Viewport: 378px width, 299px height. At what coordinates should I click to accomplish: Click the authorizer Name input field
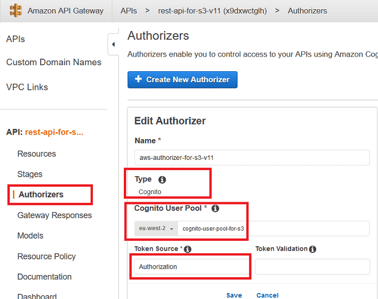click(x=252, y=158)
